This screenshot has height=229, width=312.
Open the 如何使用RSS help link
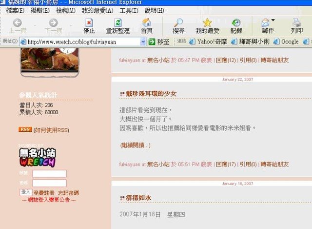click(51, 130)
